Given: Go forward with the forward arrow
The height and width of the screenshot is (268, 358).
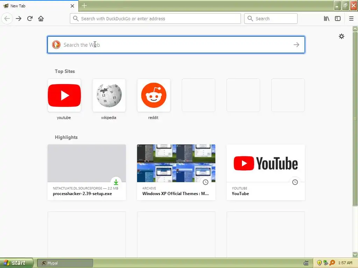Looking at the screenshot, I should pyautogui.click(x=19, y=18).
